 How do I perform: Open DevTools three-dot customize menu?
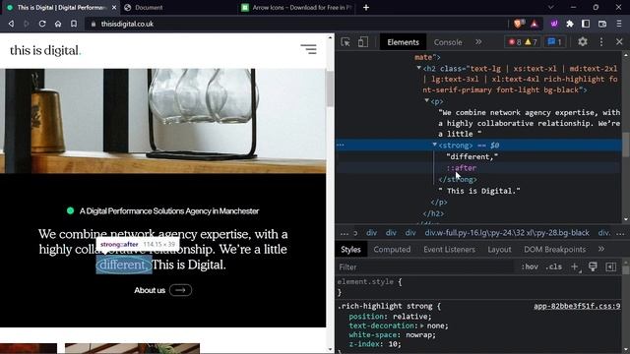coord(601,41)
